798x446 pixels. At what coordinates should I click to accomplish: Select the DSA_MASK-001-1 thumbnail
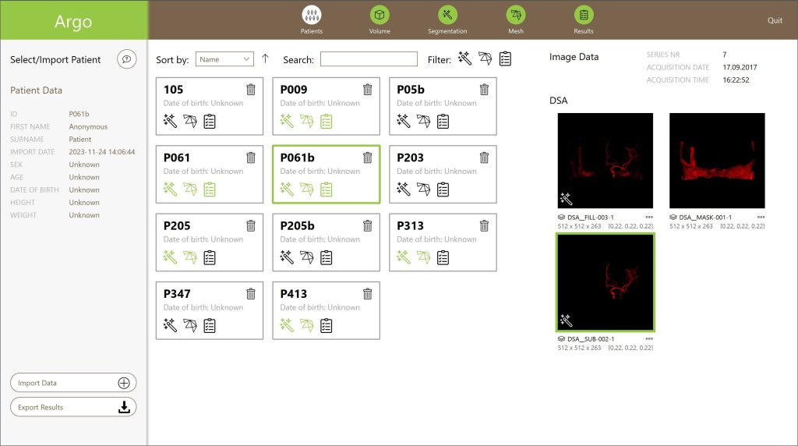[717, 161]
